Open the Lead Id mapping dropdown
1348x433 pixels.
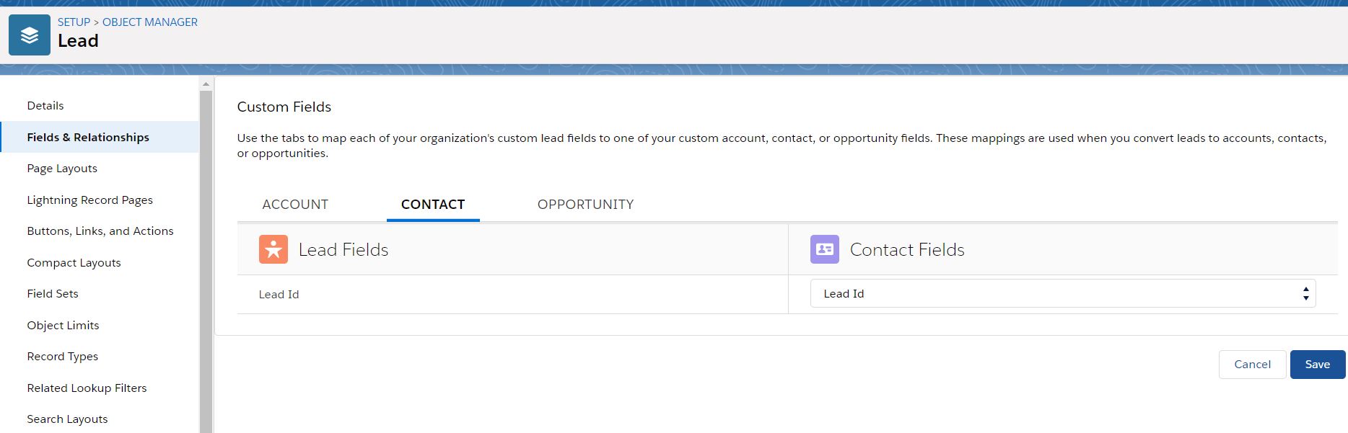[x=1062, y=294]
